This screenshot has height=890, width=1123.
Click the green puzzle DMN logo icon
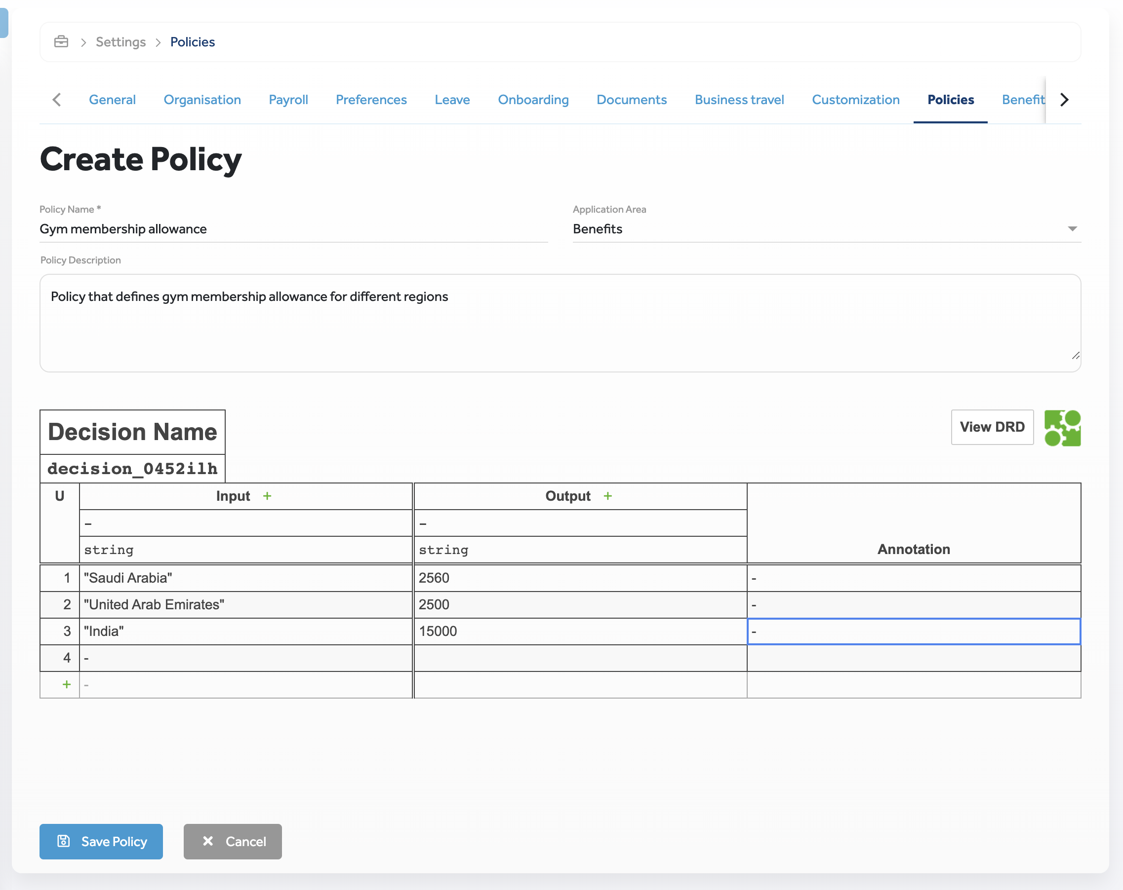[1062, 428]
